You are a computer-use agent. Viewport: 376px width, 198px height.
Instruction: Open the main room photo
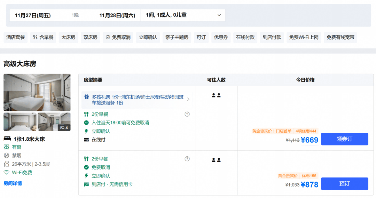37,92
